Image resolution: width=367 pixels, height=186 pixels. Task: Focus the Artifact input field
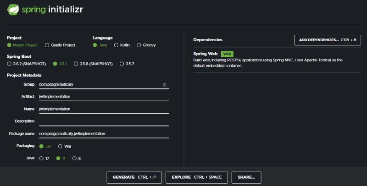point(104,97)
